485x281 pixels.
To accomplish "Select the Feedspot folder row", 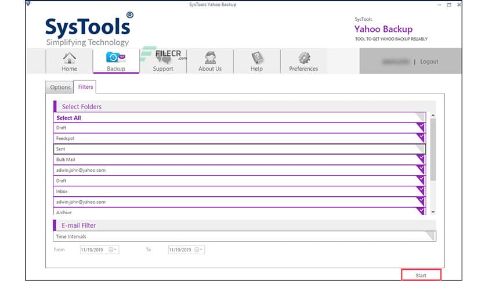I will [x=240, y=138].
